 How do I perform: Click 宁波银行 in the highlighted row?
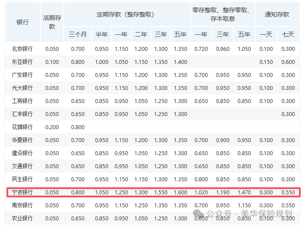pyautogui.click(x=23, y=192)
